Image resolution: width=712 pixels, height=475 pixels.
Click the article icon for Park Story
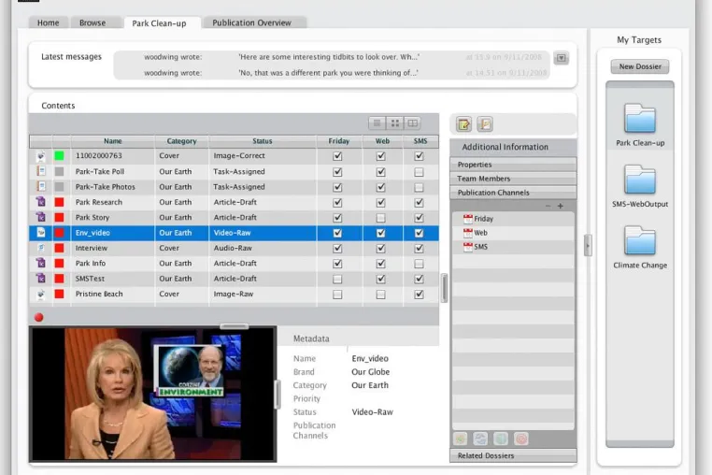[x=41, y=217]
